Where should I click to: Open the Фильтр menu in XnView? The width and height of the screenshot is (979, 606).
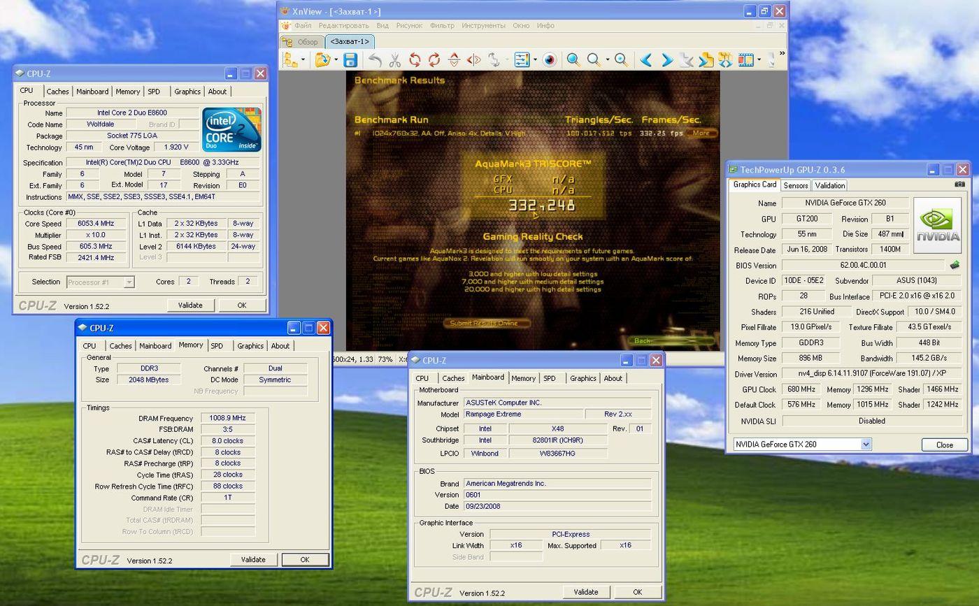coord(442,26)
